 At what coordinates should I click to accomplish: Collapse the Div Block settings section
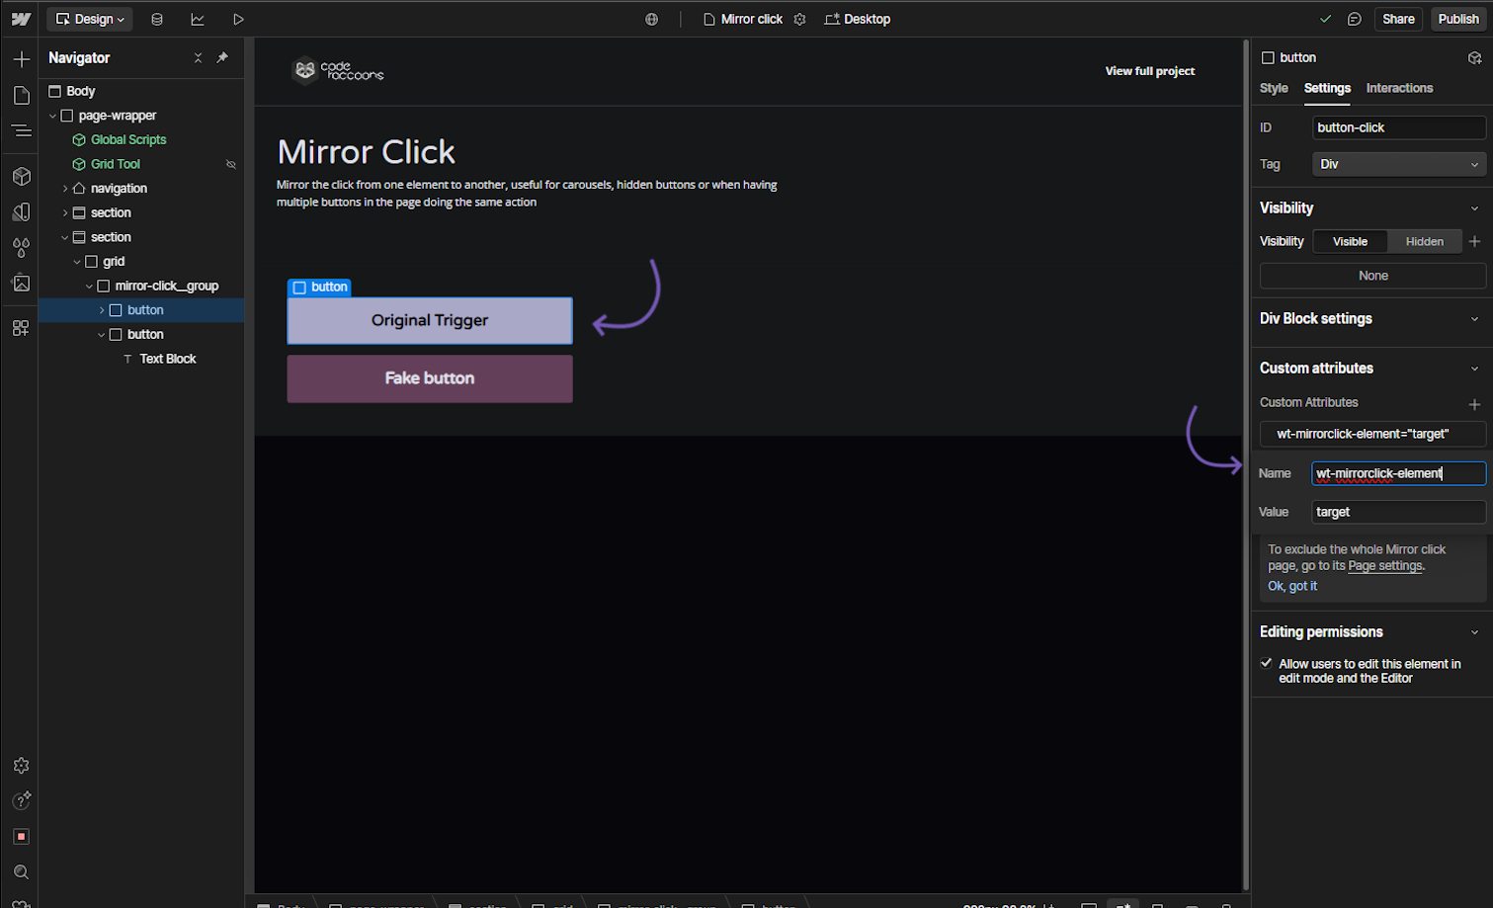(x=1474, y=319)
